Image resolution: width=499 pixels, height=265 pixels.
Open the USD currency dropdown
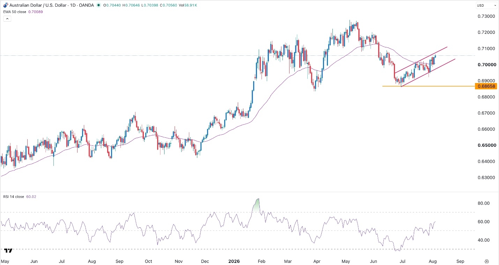coord(486,5)
